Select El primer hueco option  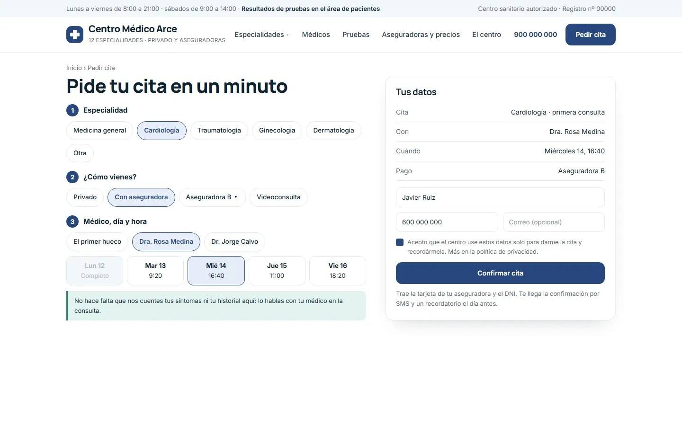97,242
